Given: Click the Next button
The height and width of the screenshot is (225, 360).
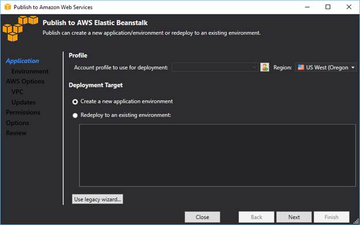Looking at the screenshot, I should click(294, 217).
